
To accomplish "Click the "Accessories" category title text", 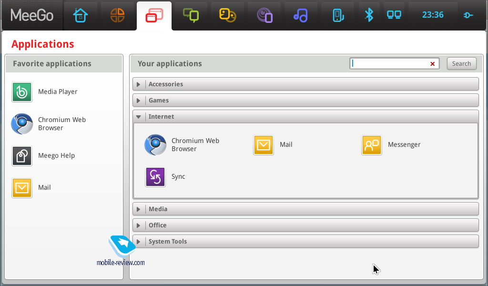I will (x=165, y=84).
